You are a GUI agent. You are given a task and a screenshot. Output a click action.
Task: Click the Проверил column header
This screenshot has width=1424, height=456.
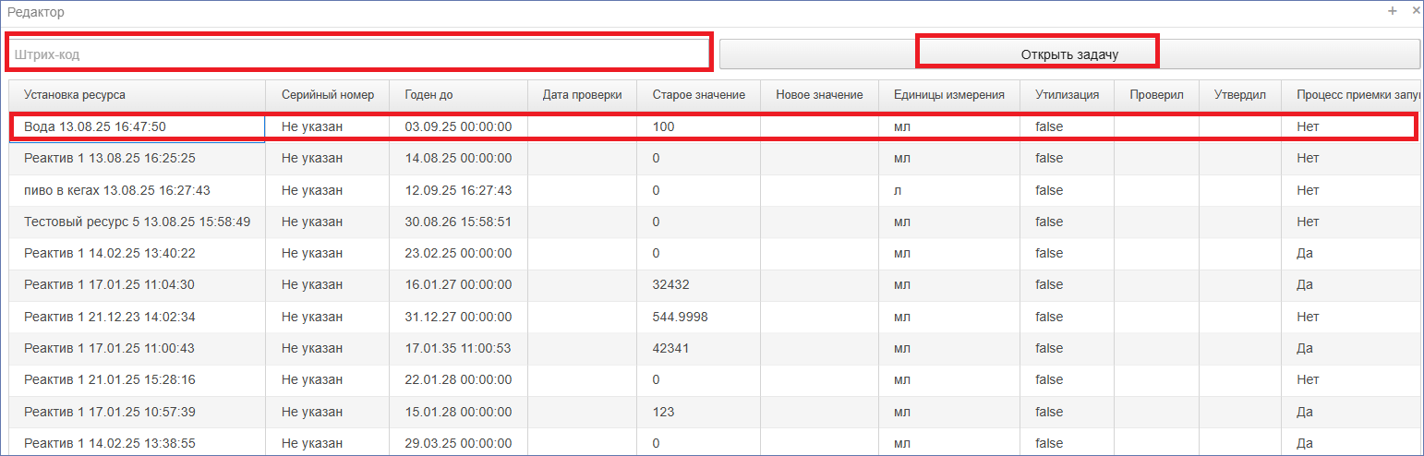point(1156,95)
